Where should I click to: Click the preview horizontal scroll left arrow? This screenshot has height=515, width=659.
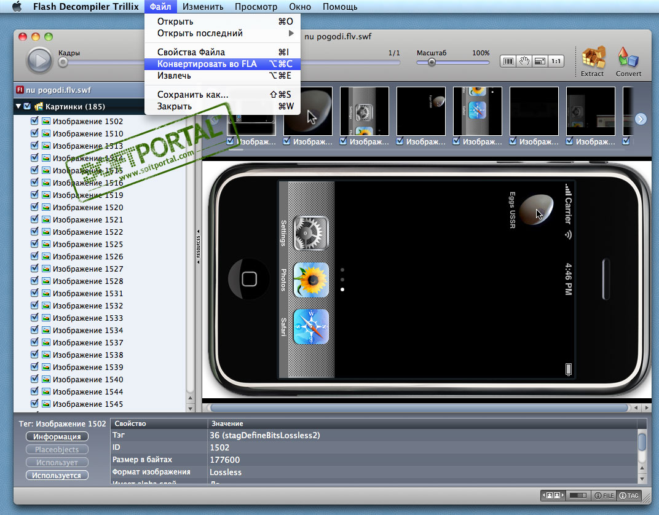[x=636, y=407]
